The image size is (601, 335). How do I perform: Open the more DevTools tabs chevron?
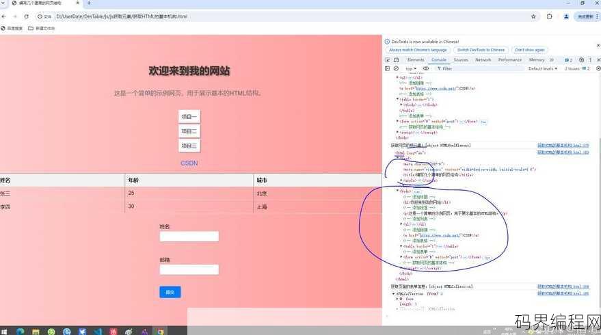[x=552, y=59]
